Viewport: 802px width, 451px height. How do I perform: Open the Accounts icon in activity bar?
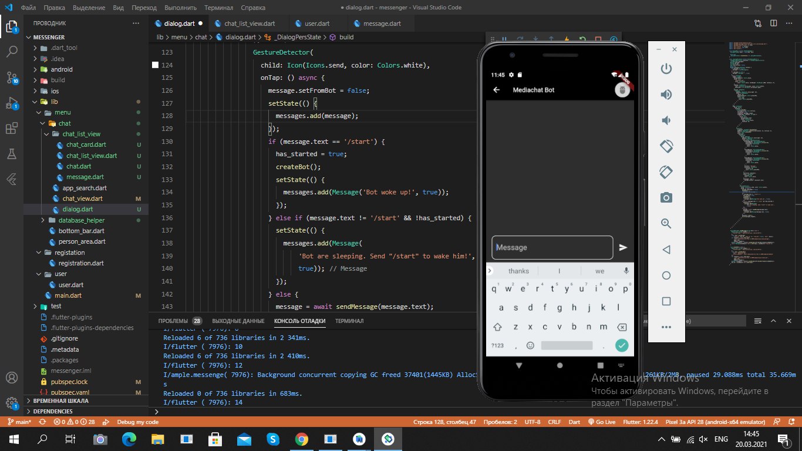[x=12, y=378]
